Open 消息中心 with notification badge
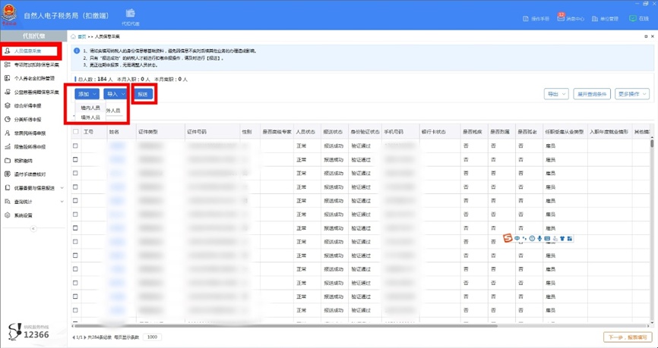Image resolution: width=658 pixels, height=348 pixels. coord(571,19)
